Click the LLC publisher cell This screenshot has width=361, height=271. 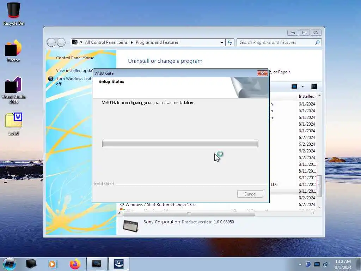(274, 184)
